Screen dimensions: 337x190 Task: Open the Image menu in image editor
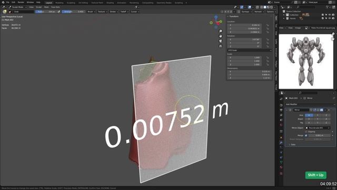tap(298, 28)
